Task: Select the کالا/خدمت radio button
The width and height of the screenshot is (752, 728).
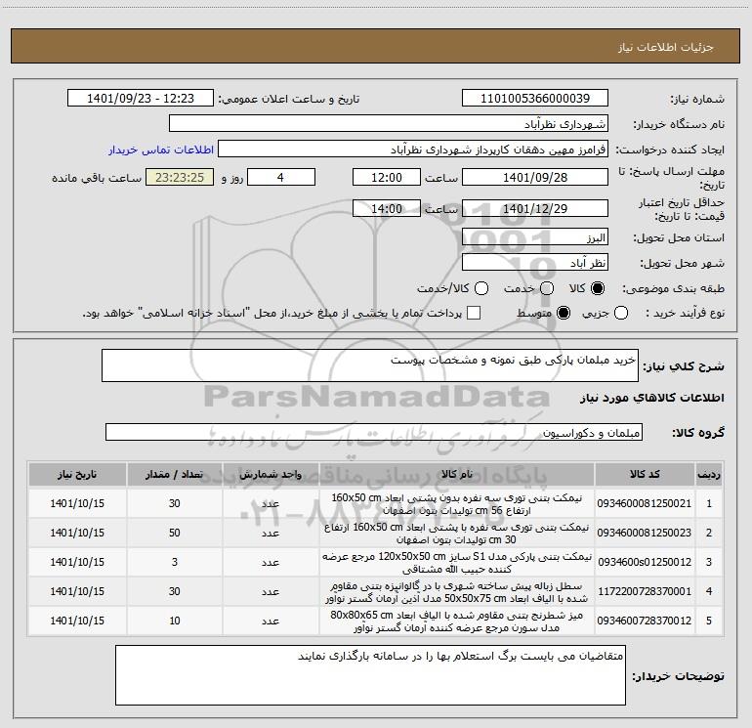Action: click(x=481, y=288)
